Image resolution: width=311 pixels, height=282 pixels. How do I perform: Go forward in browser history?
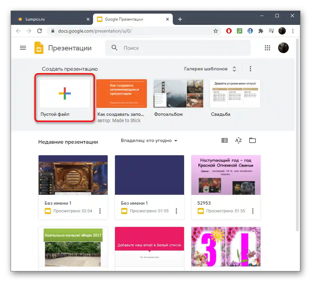click(x=29, y=31)
